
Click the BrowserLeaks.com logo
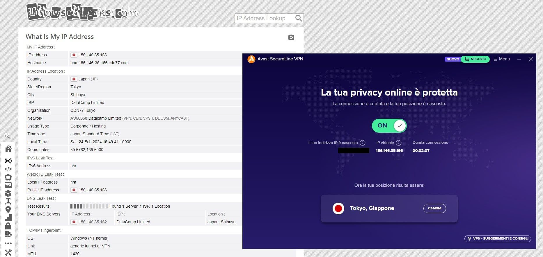(82, 12)
